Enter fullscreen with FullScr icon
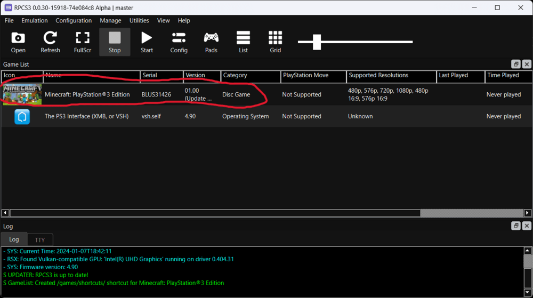533x298 pixels. point(83,42)
